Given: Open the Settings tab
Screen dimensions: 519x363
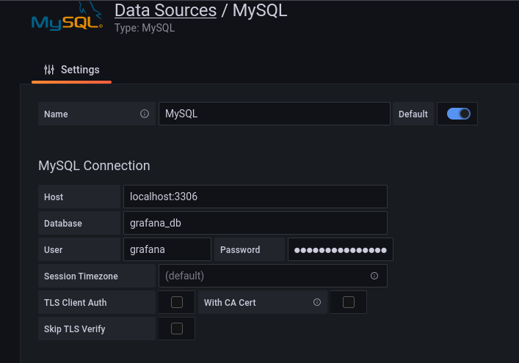Looking at the screenshot, I should 71,70.
